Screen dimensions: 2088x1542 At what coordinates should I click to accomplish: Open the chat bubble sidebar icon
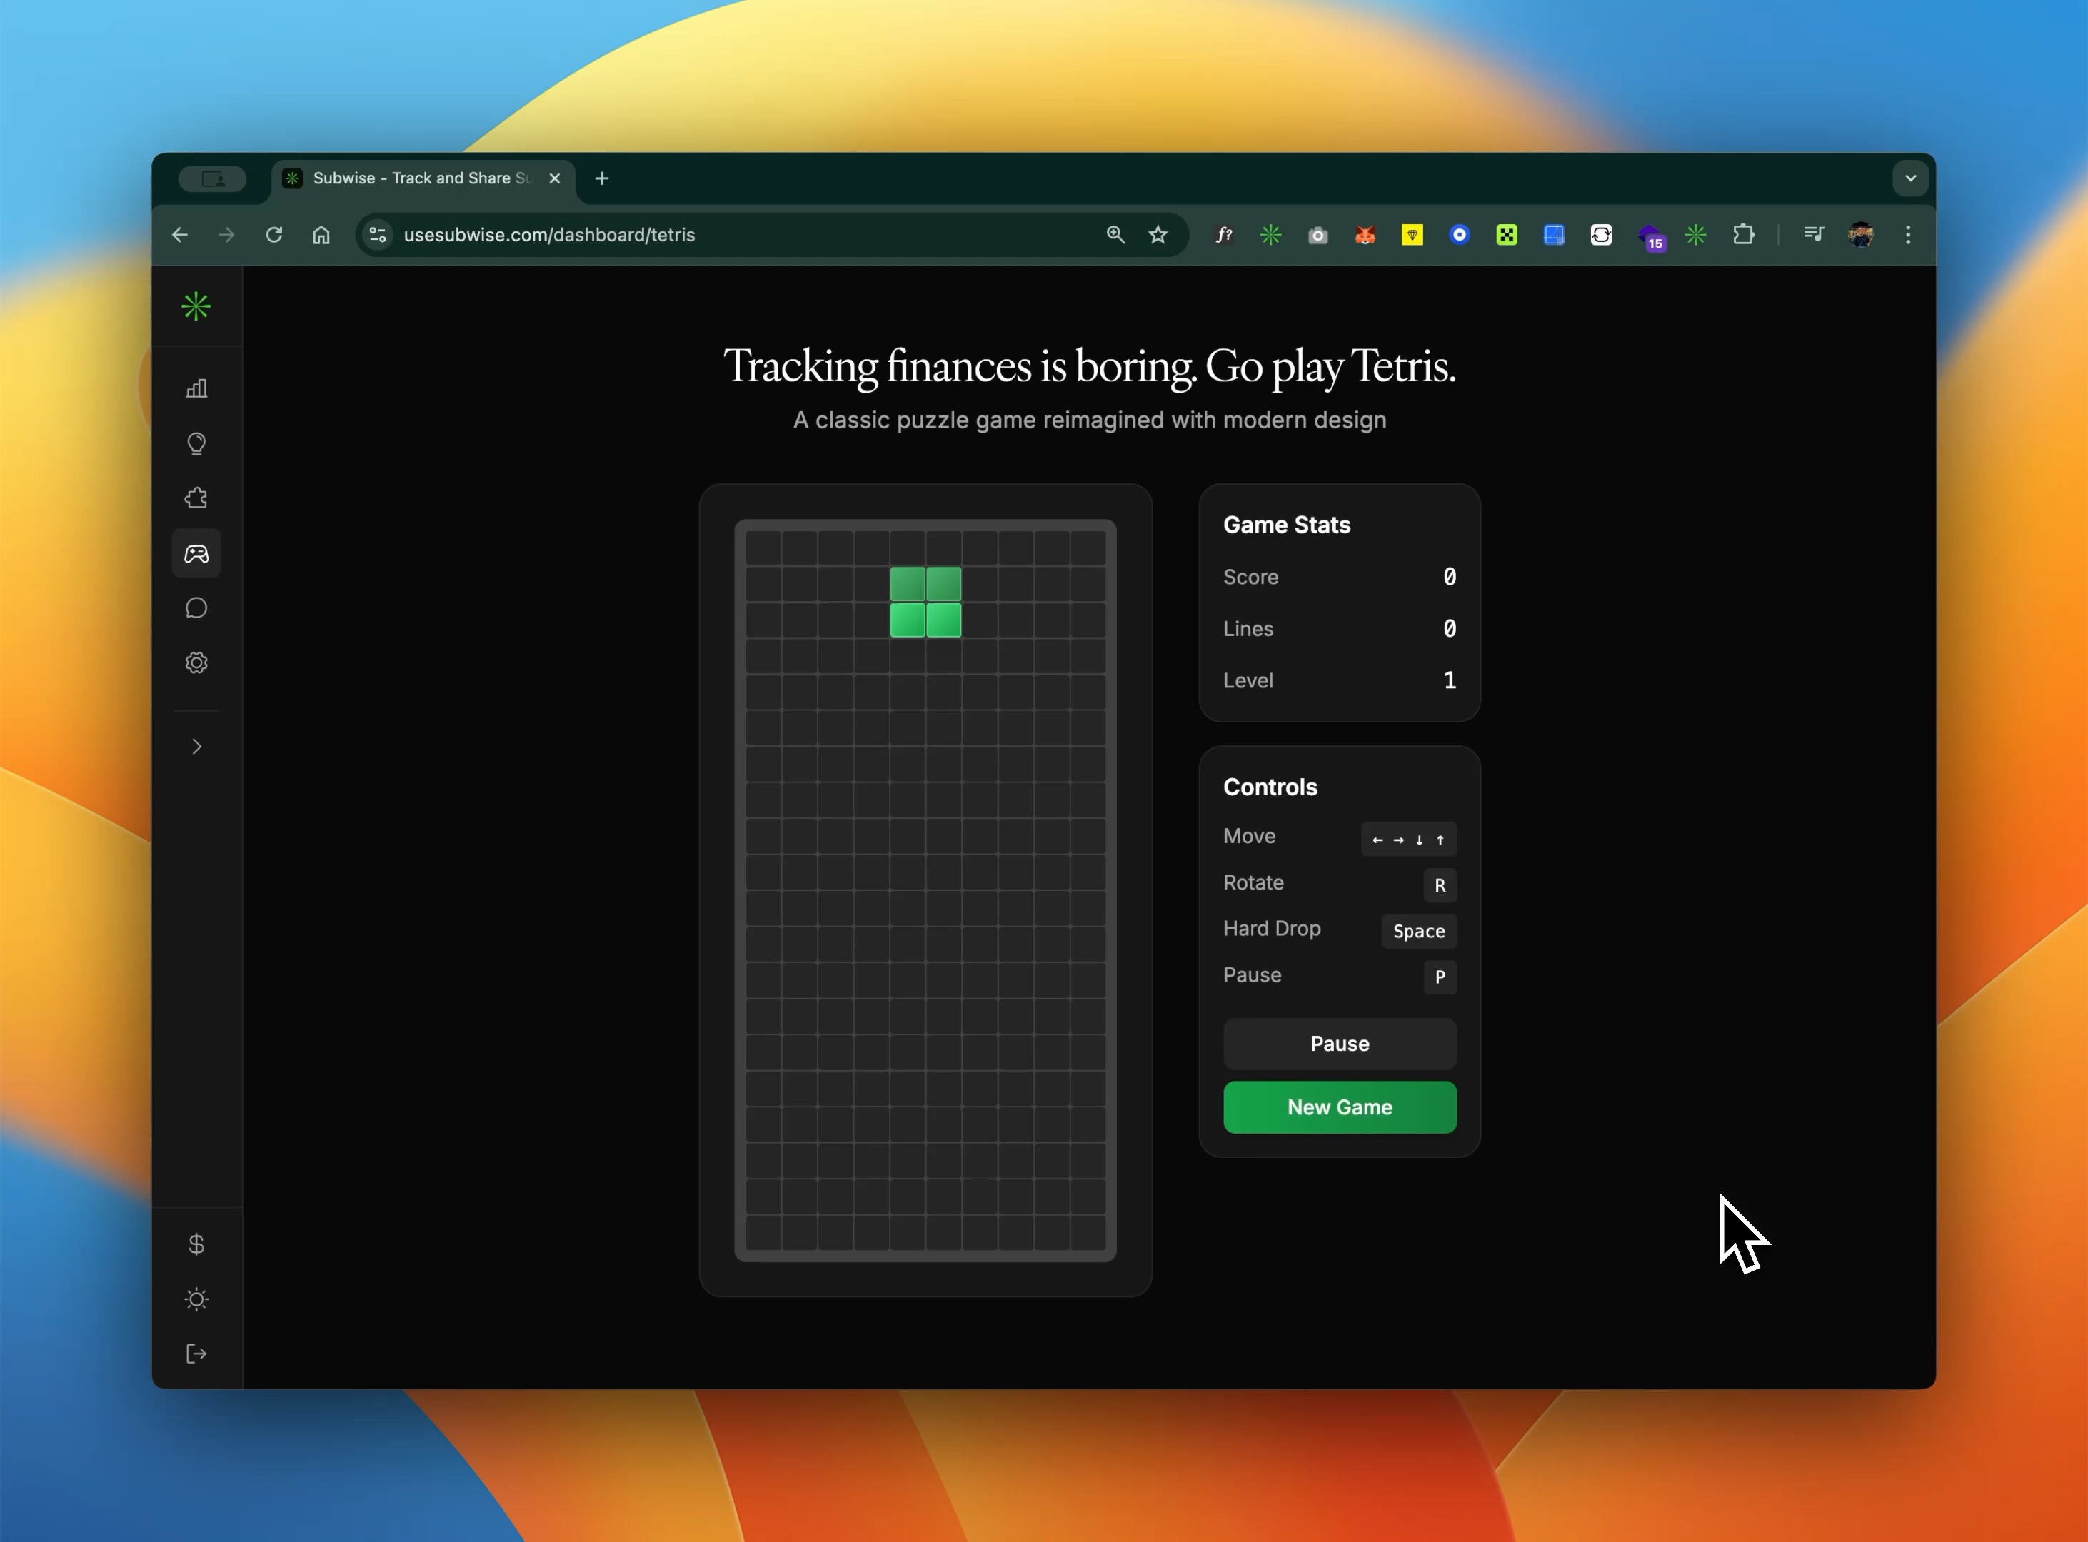(x=196, y=608)
